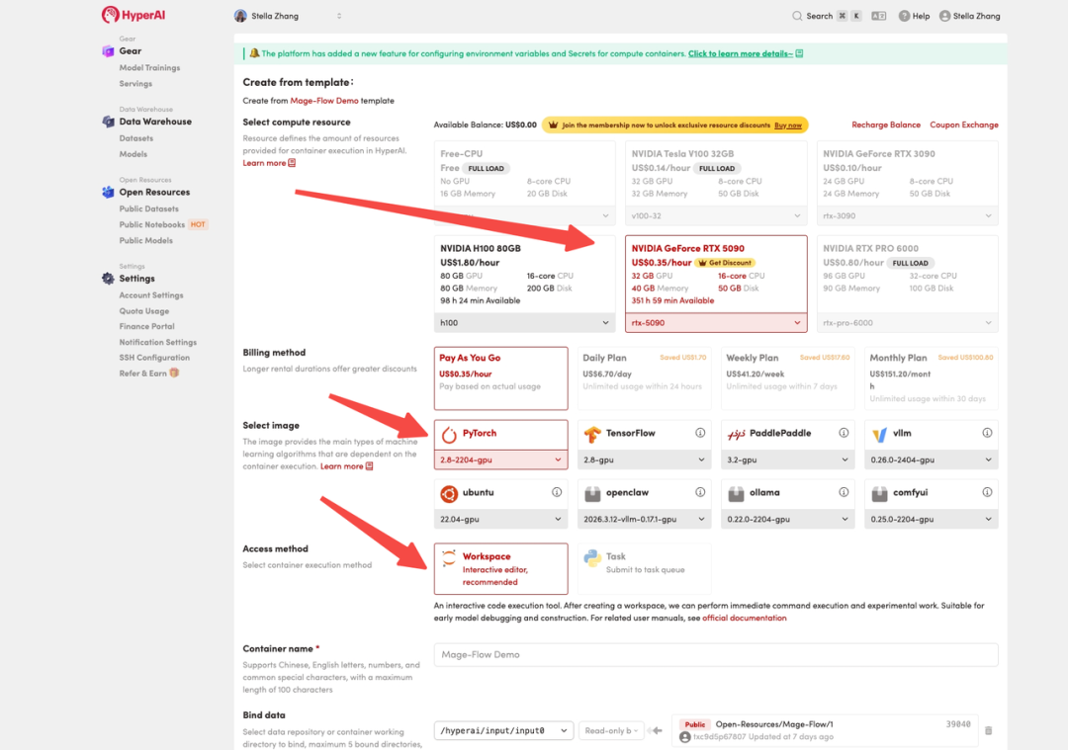Screen dimensions: 1068x750
Task: Open the Read-only bind mode dropdown
Action: [x=611, y=730]
